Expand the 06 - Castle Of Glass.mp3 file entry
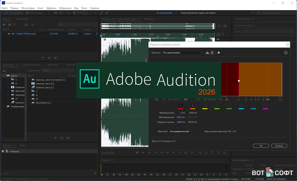297x181 pixels. pos(4,34)
